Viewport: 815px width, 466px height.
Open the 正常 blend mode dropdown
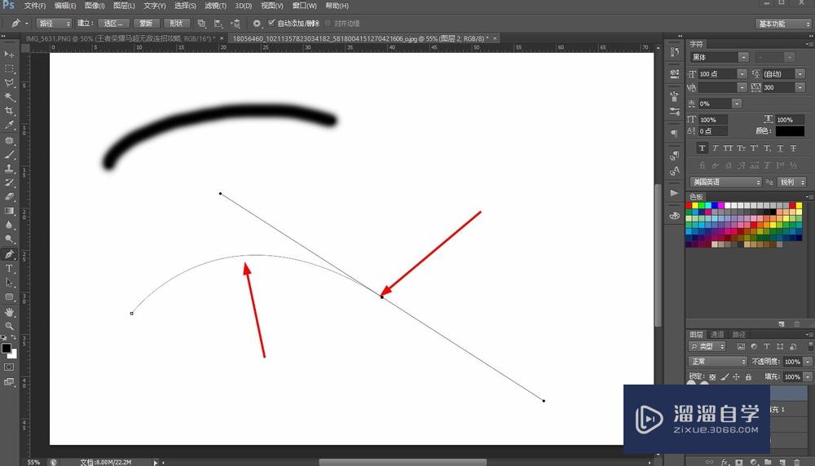click(718, 362)
